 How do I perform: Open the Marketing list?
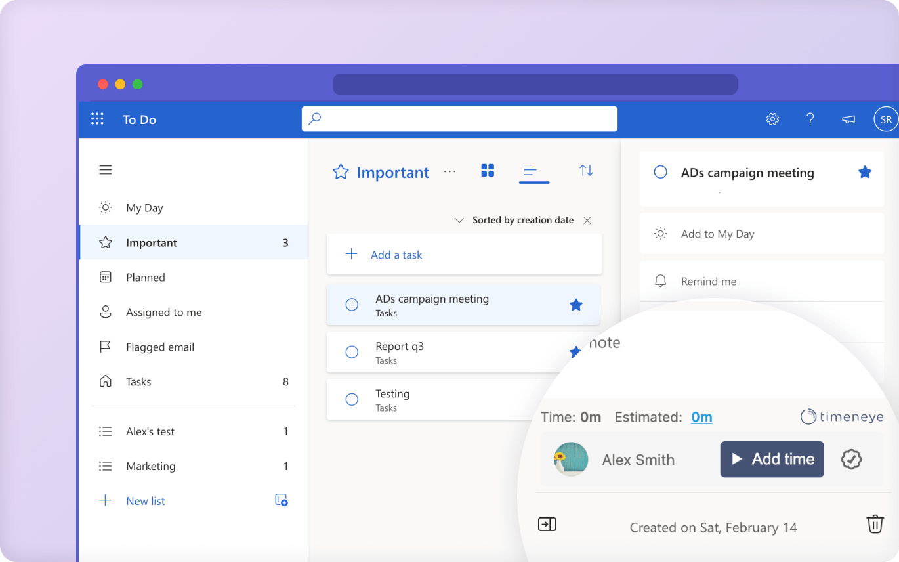[x=193, y=467]
